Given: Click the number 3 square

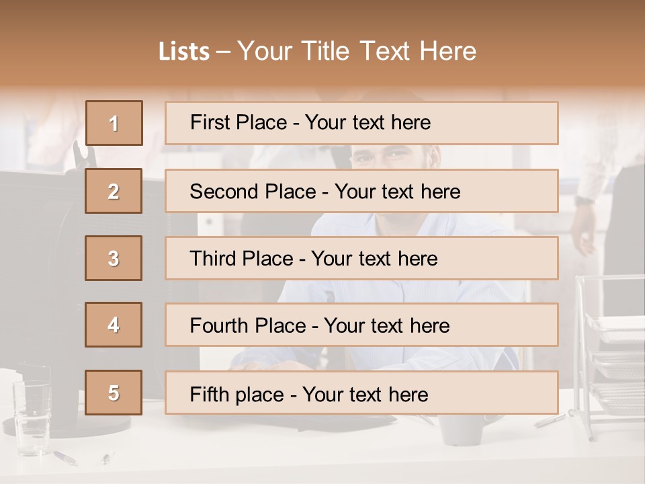Looking at the screenshot, I should pos(114,258).
